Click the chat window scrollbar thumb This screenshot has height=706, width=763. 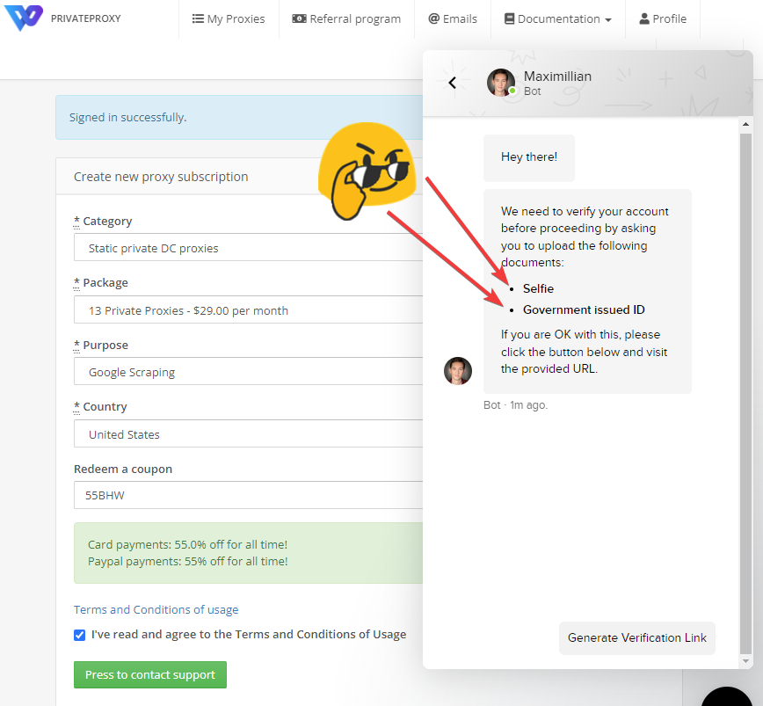coord(745,393)
